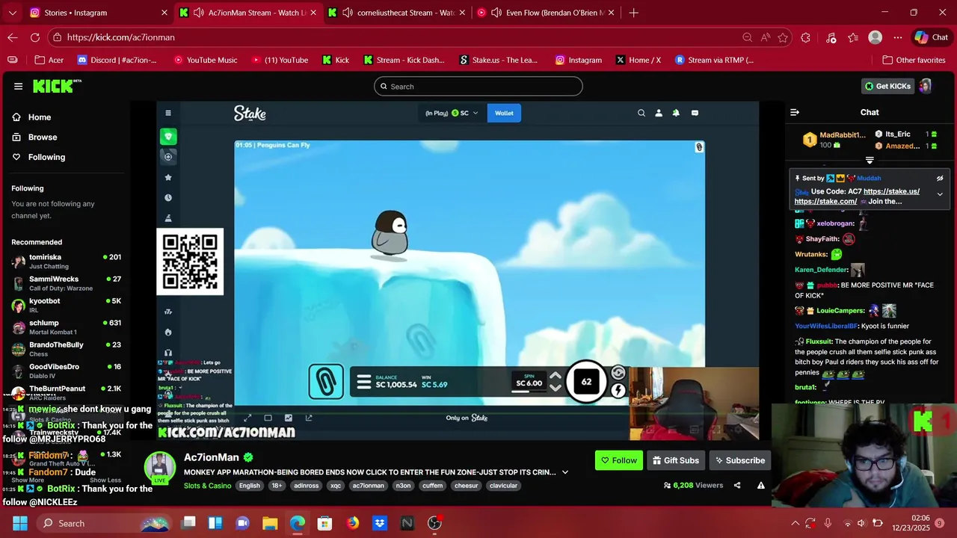Image resolution: width=957 pixels, height=538 pixels.
Task: Increase spin bet with up arrow
Action: pos(556,376)
